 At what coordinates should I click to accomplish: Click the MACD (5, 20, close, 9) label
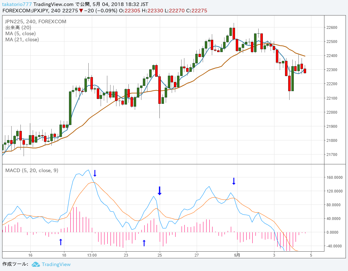pos(32,170)
